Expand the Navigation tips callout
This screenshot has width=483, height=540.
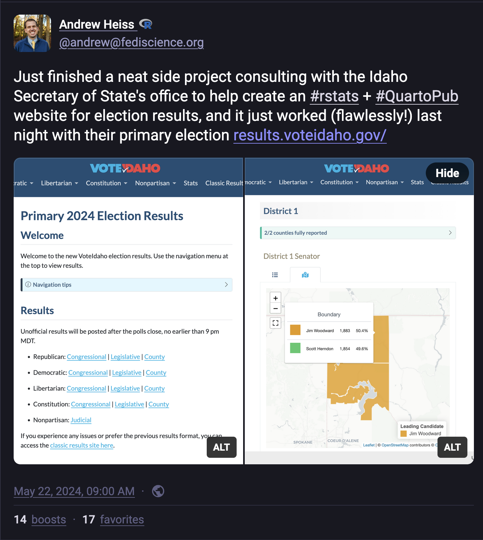[x=126, y=285]
